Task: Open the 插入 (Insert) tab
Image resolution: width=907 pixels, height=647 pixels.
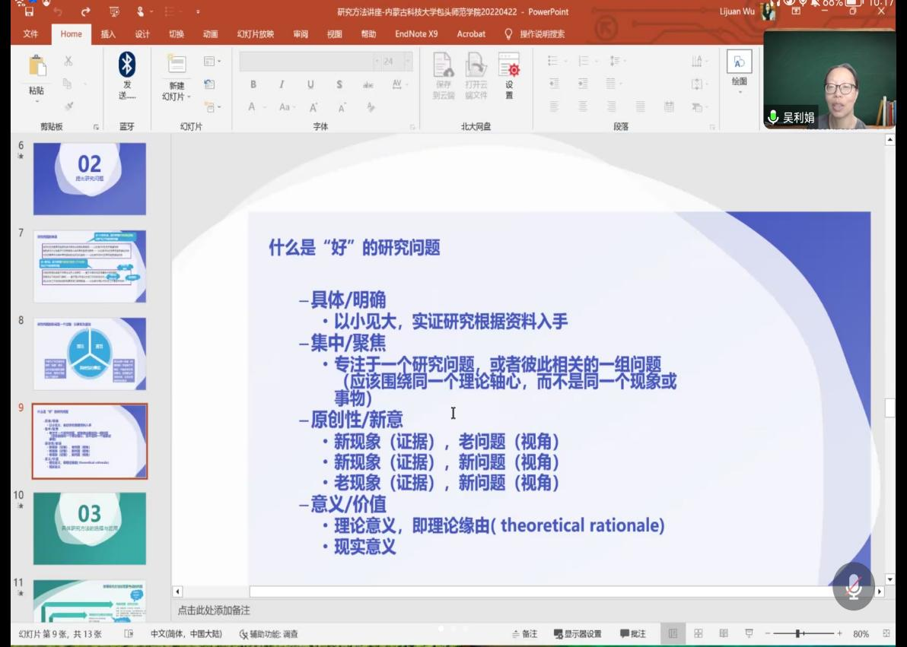Action: (x=108, y=34)
